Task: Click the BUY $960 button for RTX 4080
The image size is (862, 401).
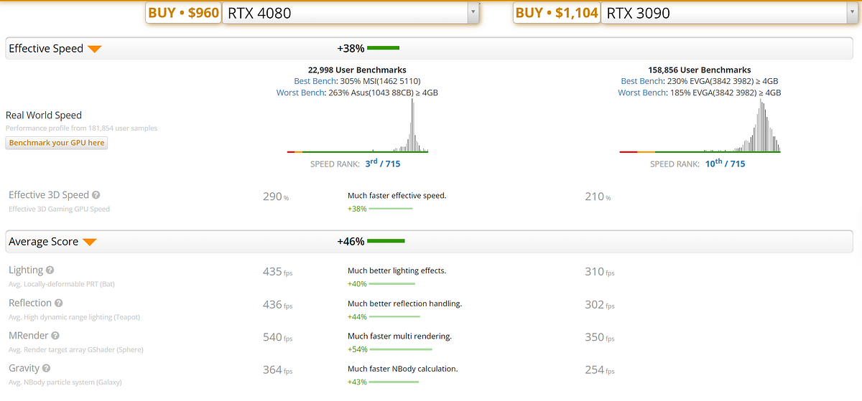Action: (183, 12)
